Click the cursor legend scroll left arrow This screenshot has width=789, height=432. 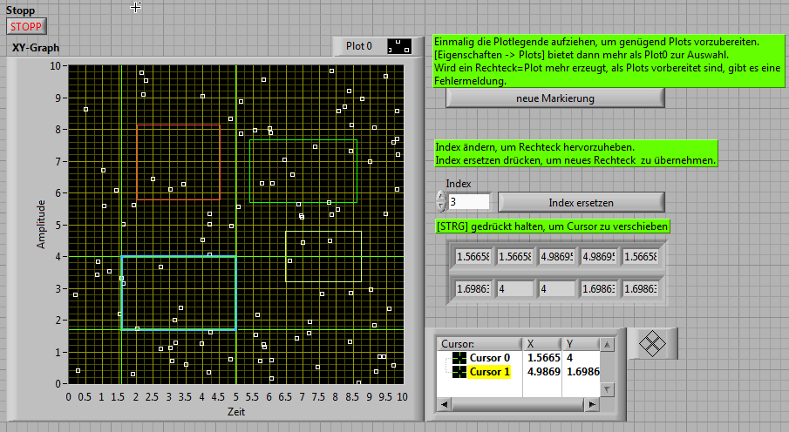pyautogui.click(x=445, y=404)
